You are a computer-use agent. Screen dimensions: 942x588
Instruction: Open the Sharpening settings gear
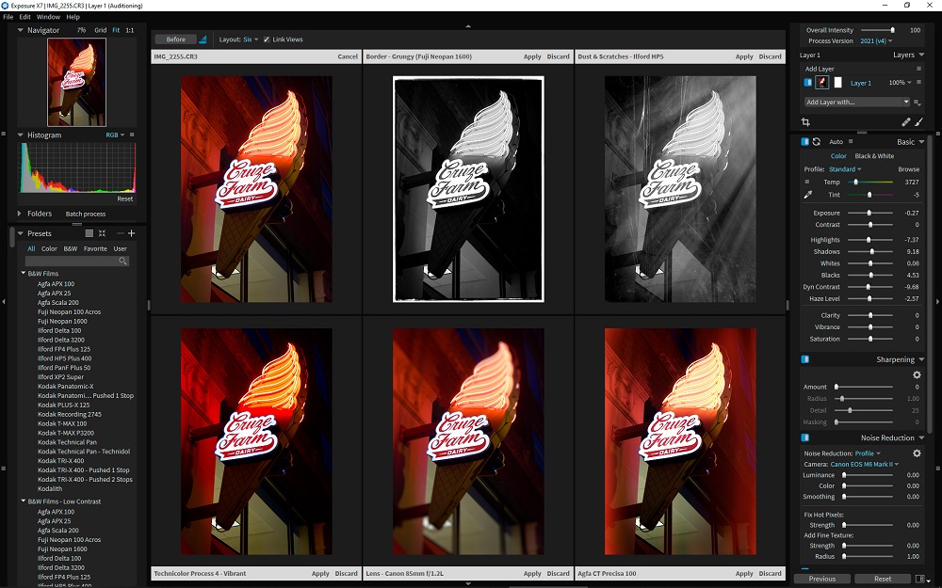[918, 373]
